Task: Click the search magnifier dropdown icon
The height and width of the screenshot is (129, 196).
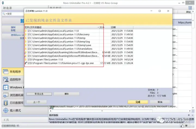Action: [5, 14]
